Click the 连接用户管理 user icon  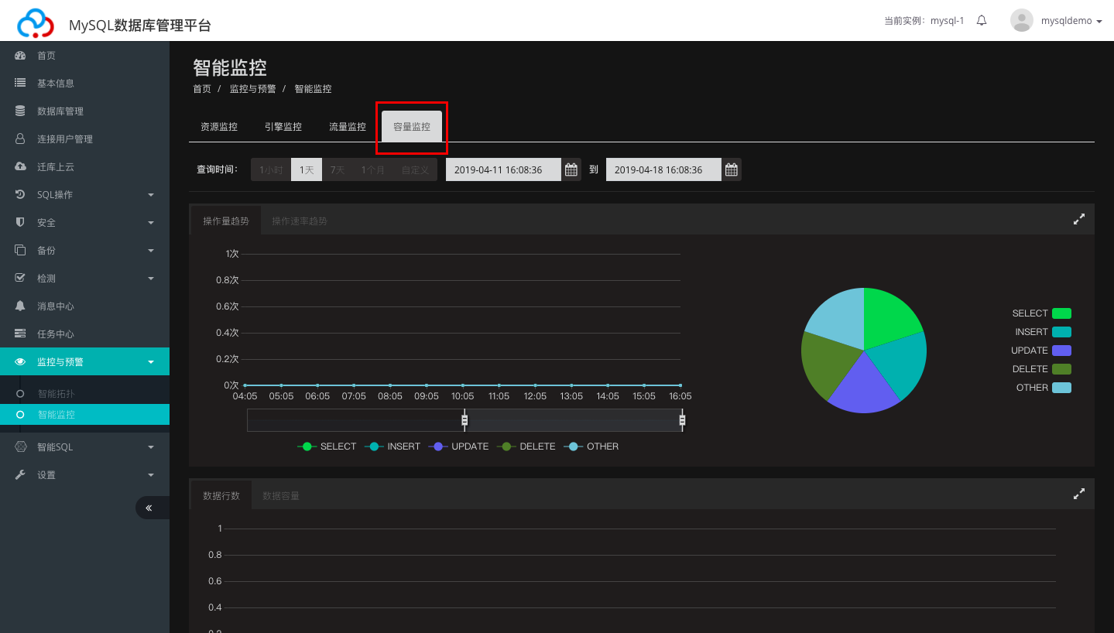click(x=21, y=139)
